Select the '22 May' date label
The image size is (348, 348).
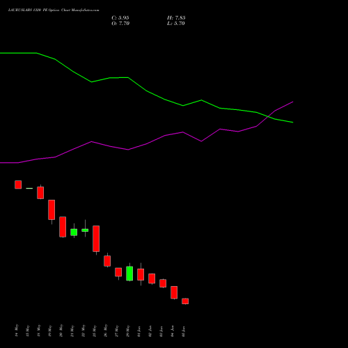tap(84, 331)
